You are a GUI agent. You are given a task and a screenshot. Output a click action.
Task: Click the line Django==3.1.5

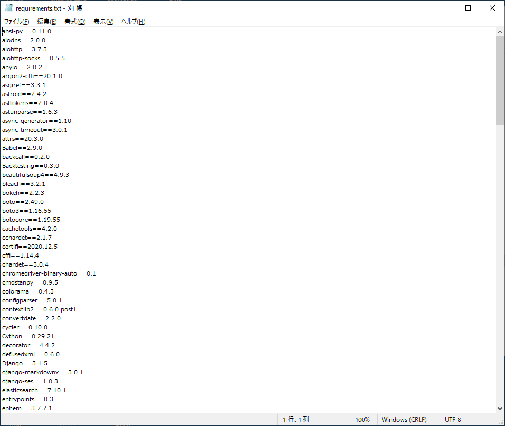click(25, 364)
